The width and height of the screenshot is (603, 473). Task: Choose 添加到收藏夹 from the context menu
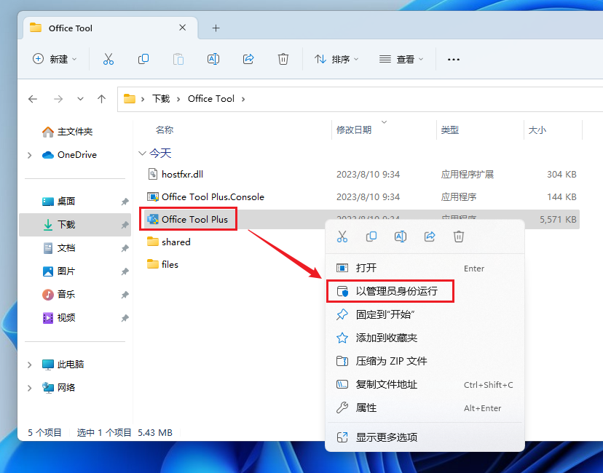point(425,338)
